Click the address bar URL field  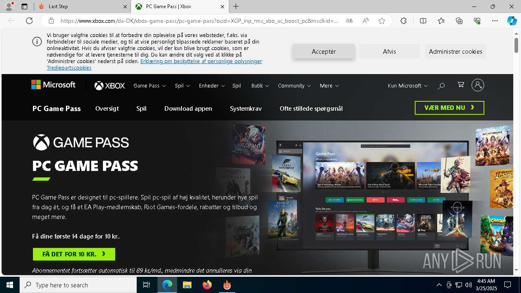[x=199, y=21]
